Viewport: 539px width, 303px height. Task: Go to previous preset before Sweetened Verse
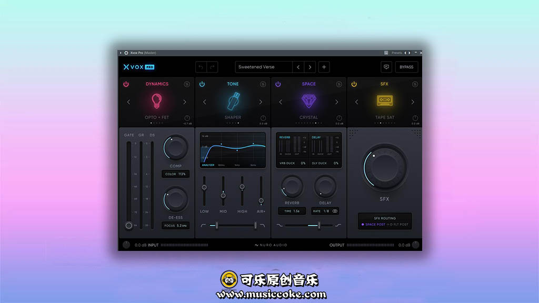click(298, 67)
